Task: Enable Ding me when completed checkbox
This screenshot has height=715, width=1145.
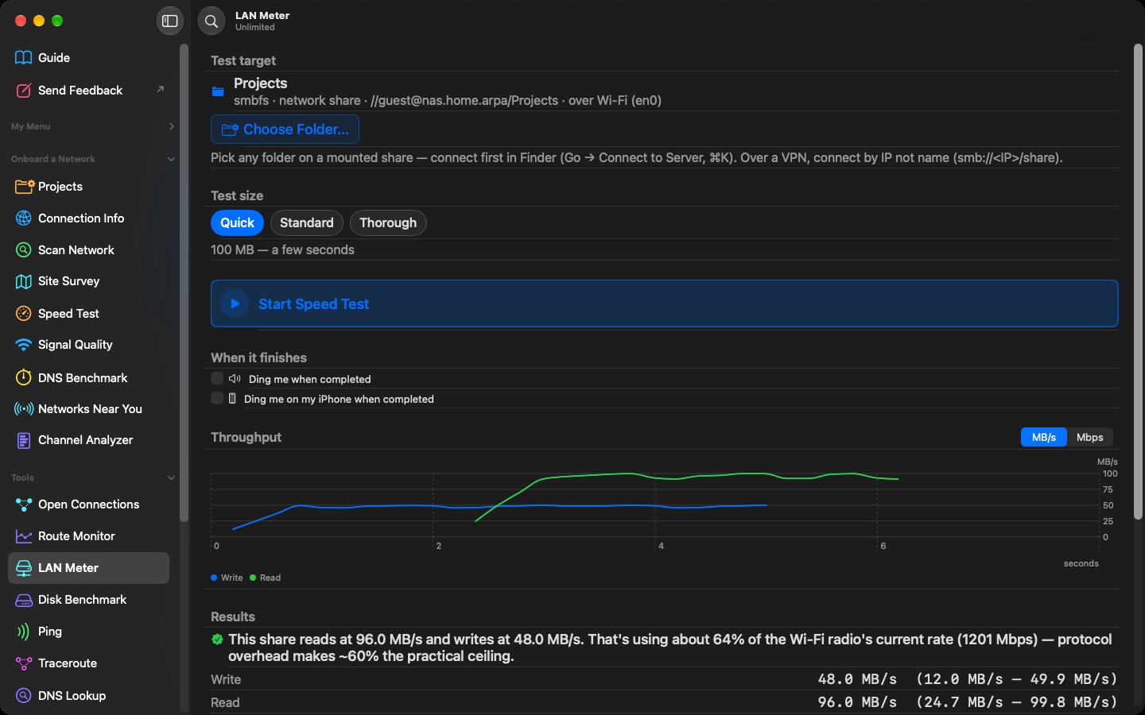Action: coord(217,379)
